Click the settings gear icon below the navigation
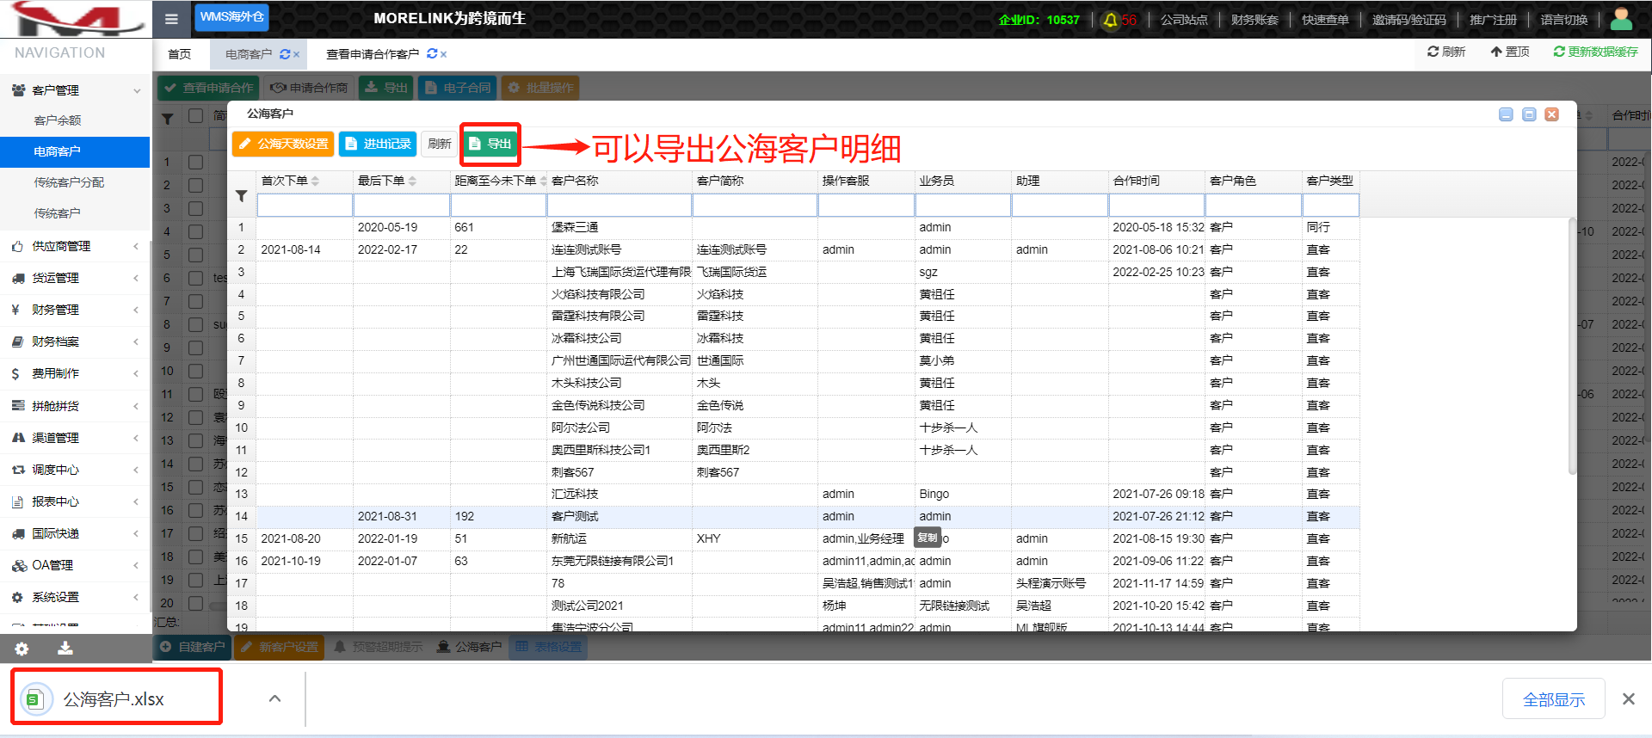This screenshot has height=738, width=1652. point(22,649)
